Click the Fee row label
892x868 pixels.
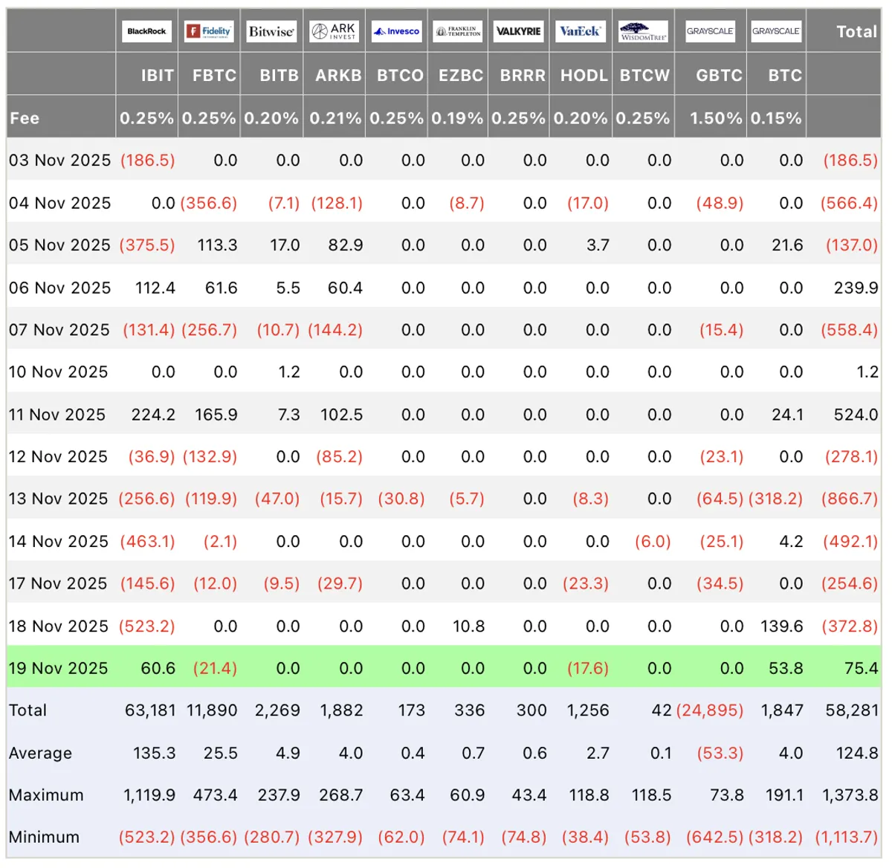click(x=25, y=117)
